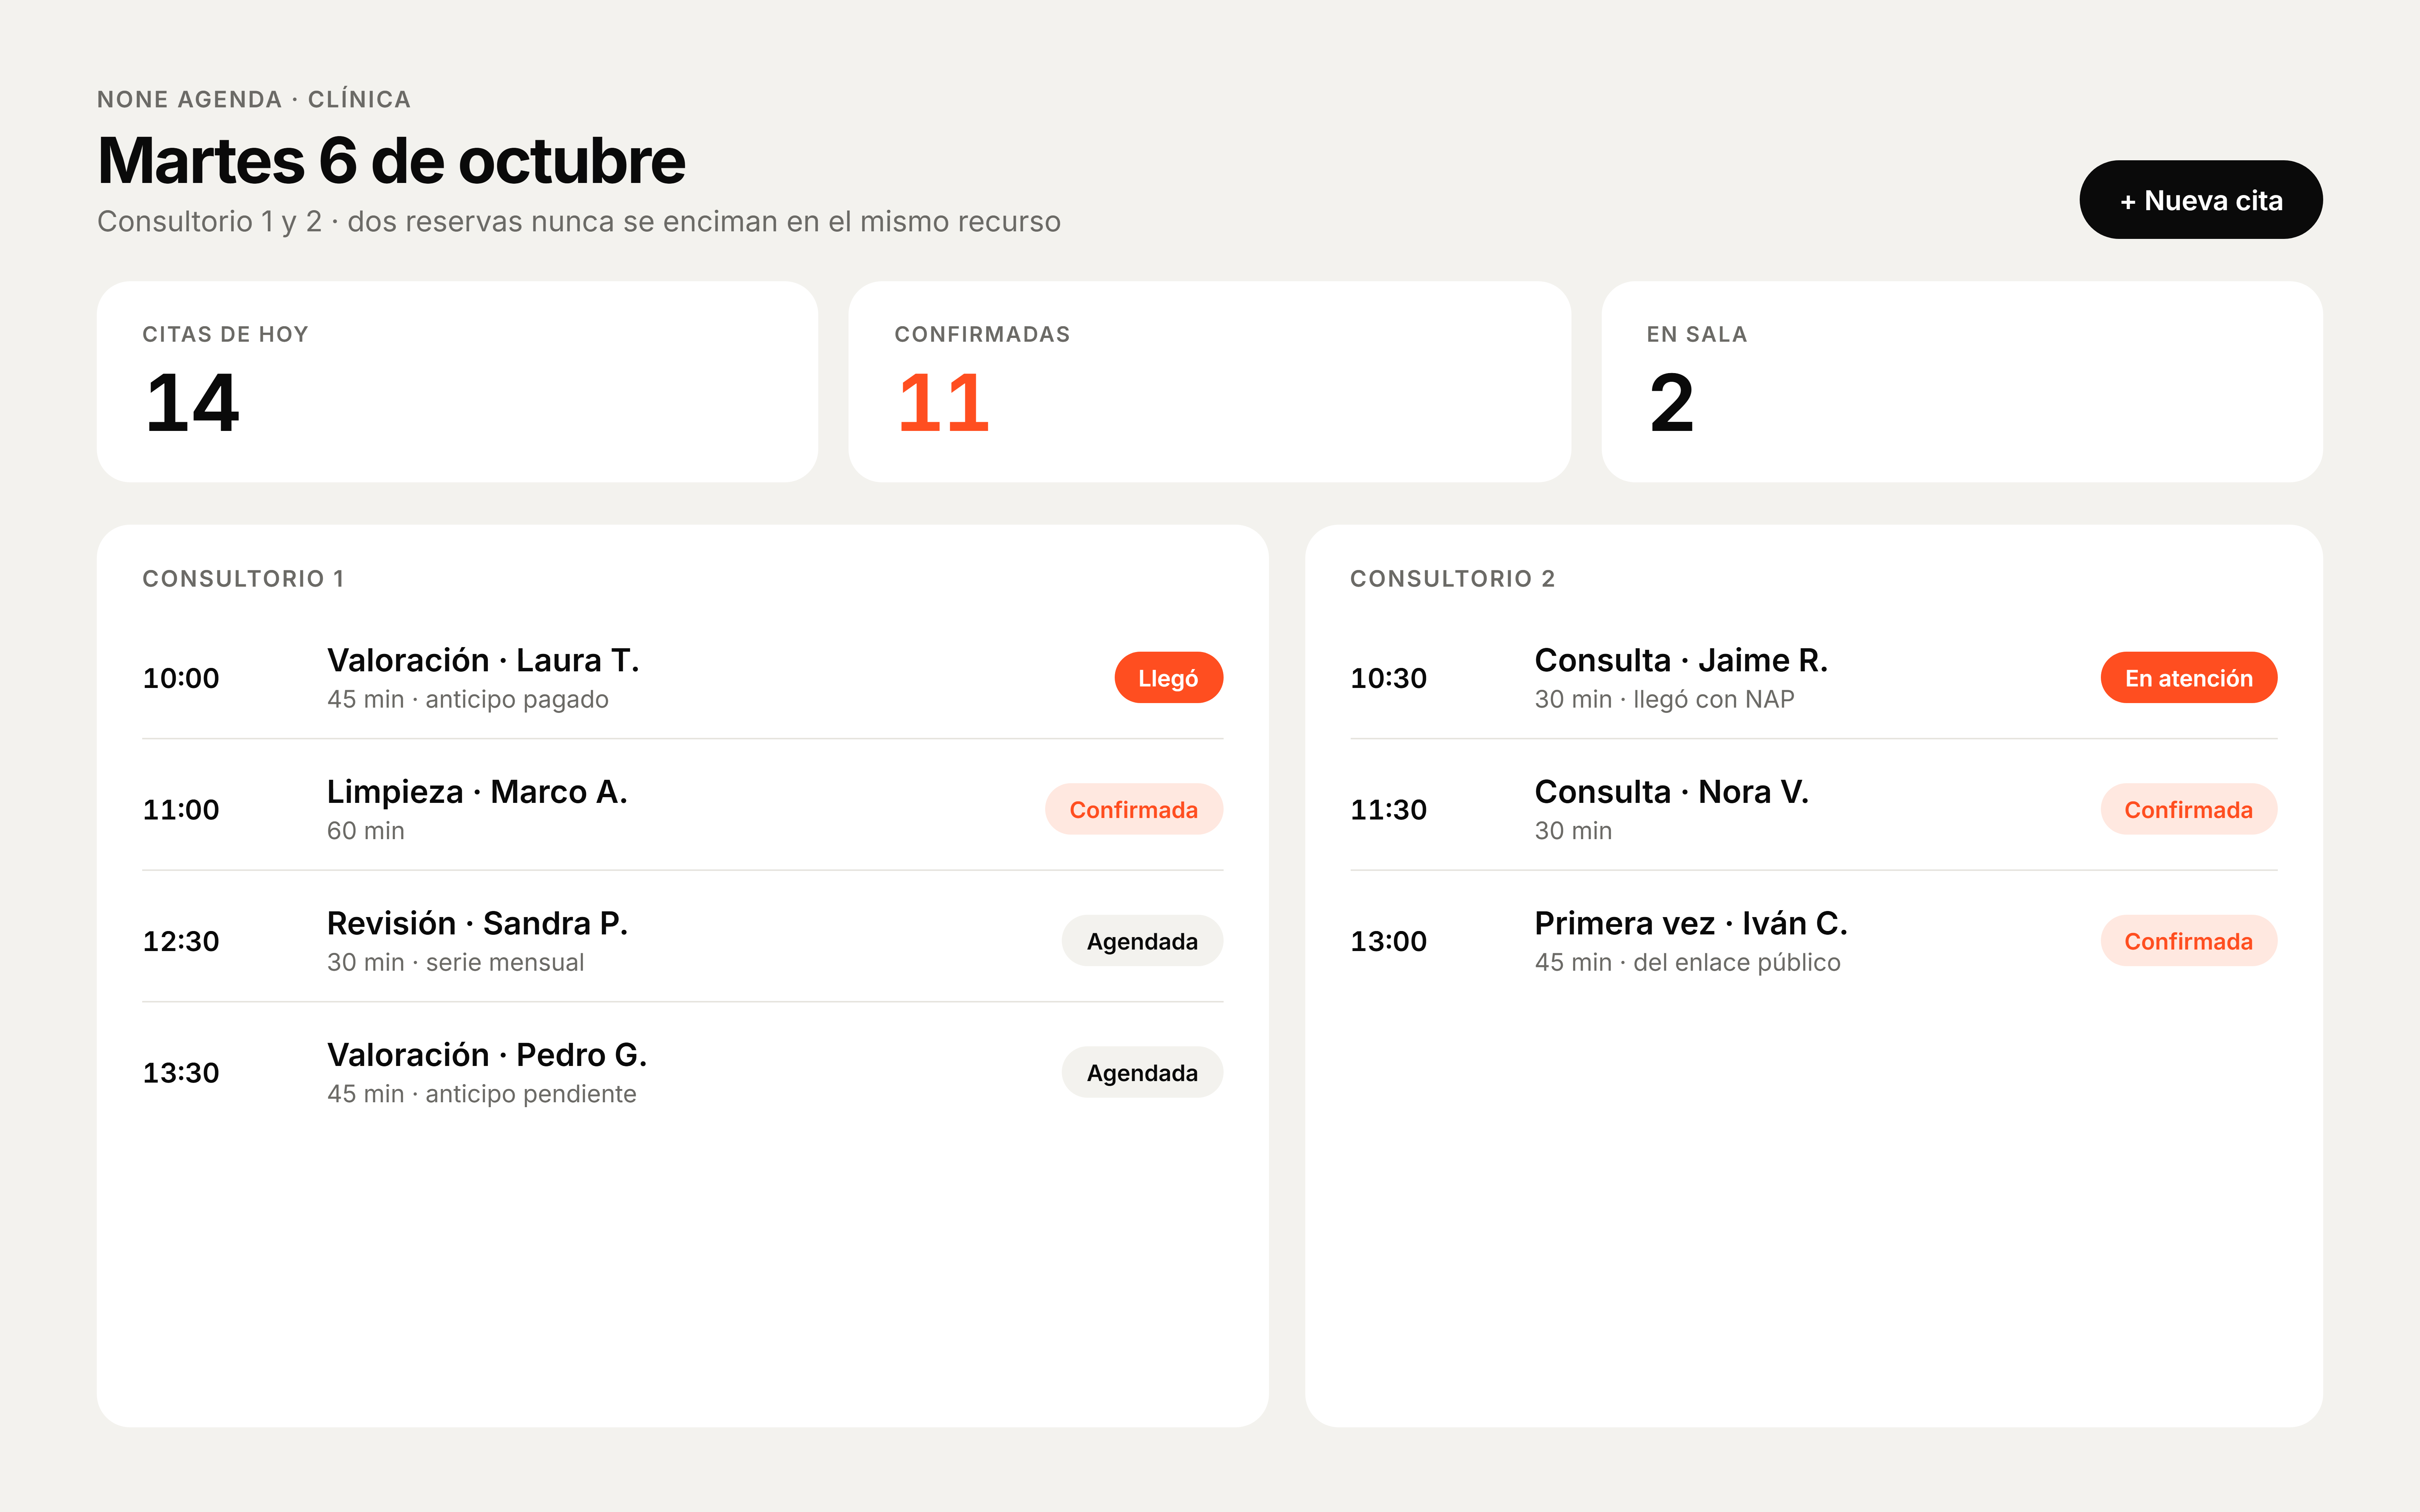This screenshot has height=1512, width=2420.
Task: Click the 10:00 time in Consultorio 1
Action: (x=181, y=678)
